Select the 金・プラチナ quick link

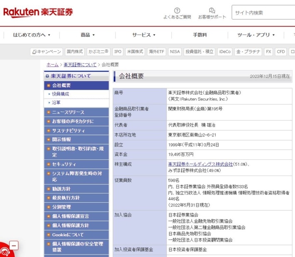[x=248, y=52]
